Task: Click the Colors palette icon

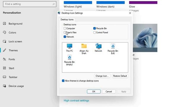Action: (x=4, y=32)
